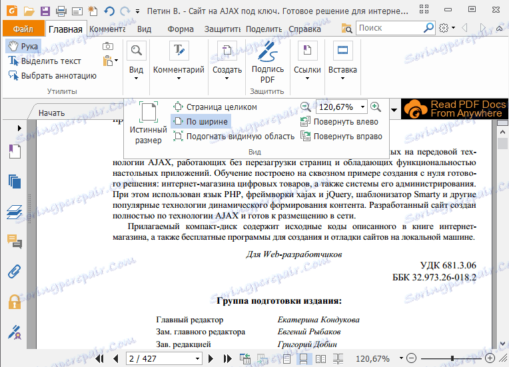Open the Layers panel in the sidebar
Viewport: 509px width, 367px height.
point(15,212)
